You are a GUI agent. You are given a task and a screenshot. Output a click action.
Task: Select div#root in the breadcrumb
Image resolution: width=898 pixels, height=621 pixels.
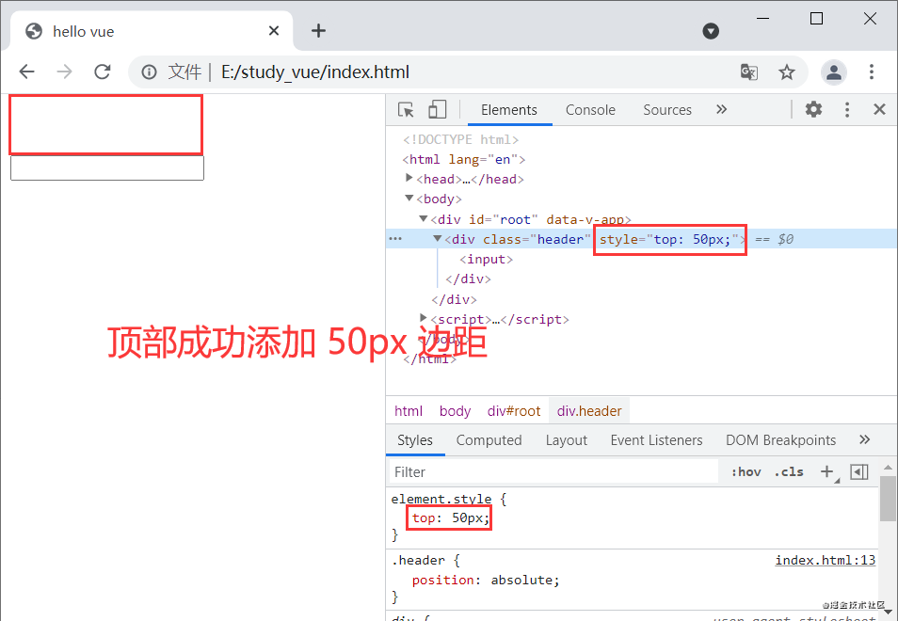tap(514, 411)
